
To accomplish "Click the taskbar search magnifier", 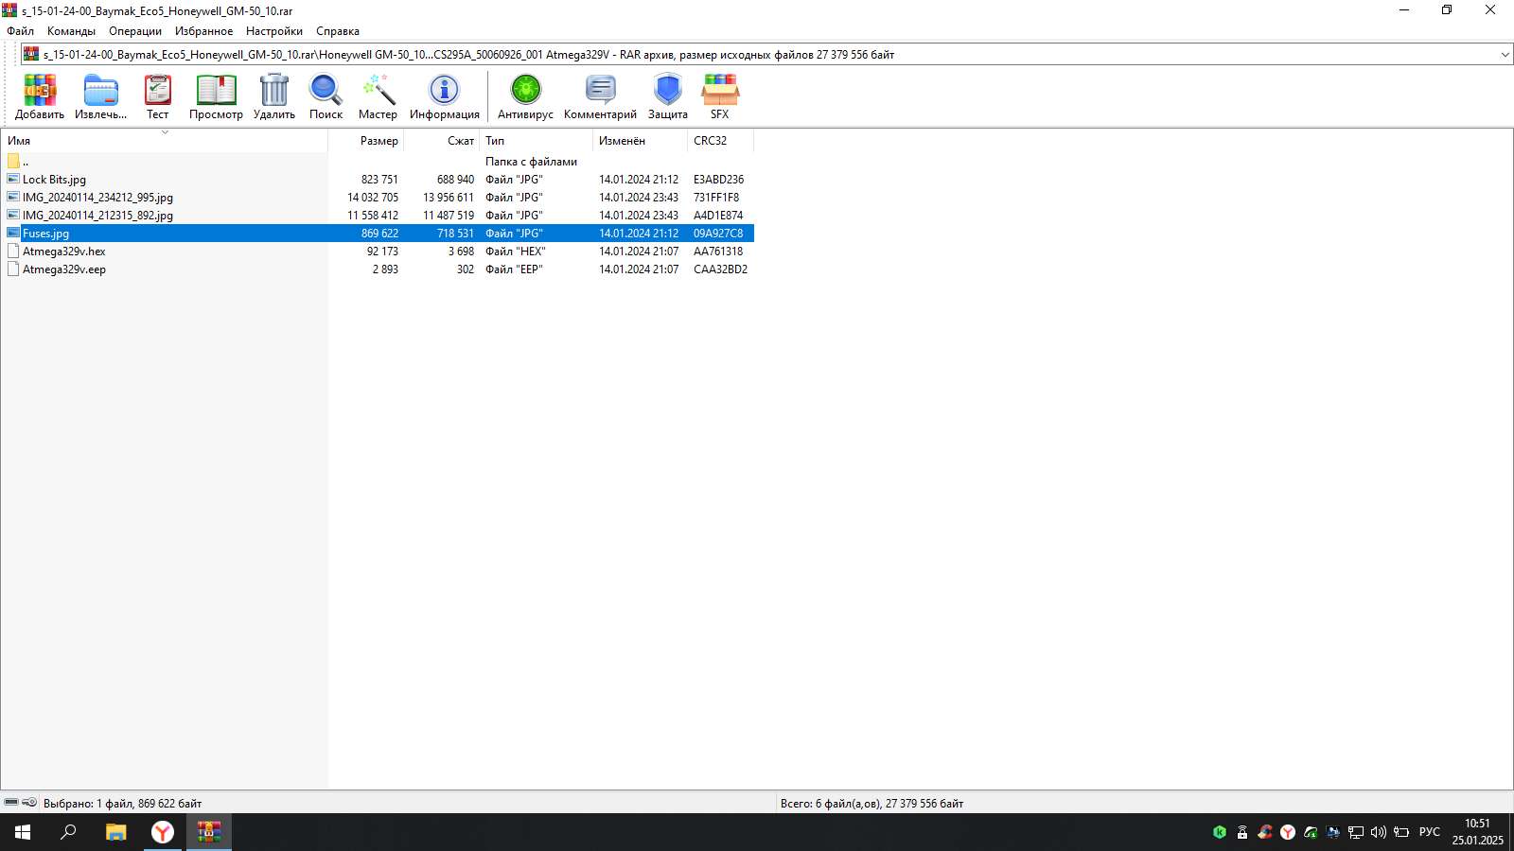I will [x=68, y=832].
